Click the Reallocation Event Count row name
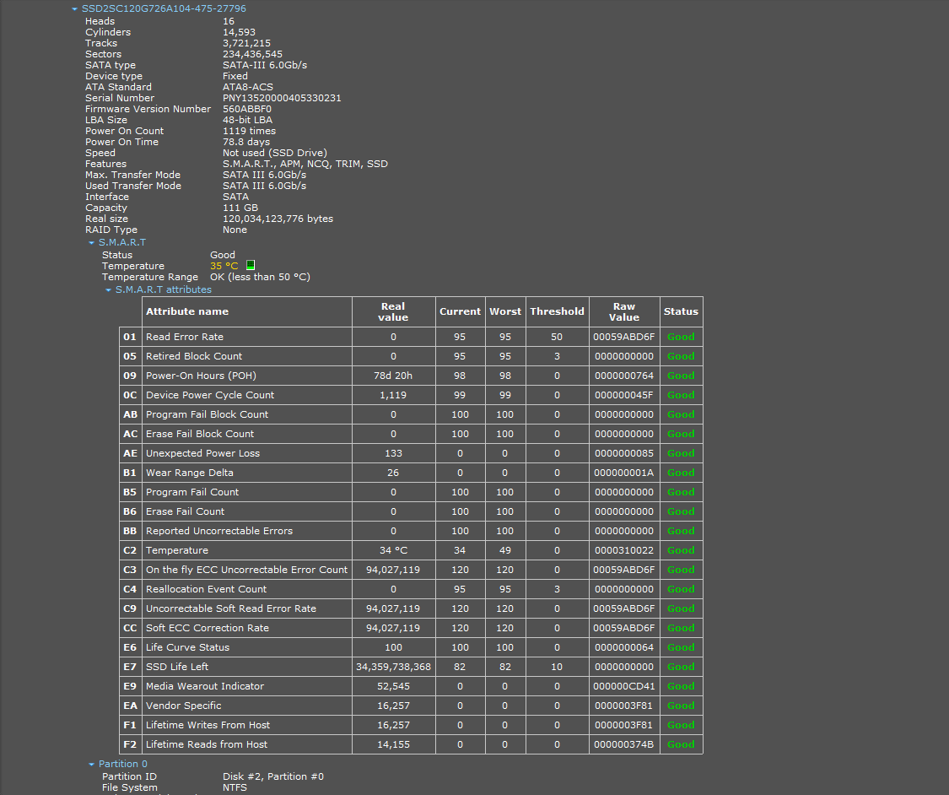 pos(207,588)
